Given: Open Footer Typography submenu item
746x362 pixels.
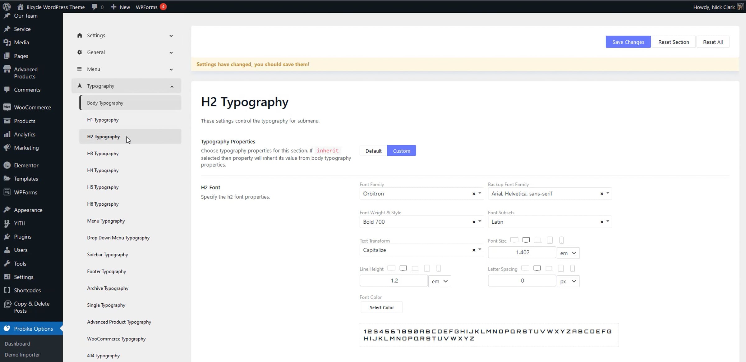Looking at the screenshot, I should point(106,271).
